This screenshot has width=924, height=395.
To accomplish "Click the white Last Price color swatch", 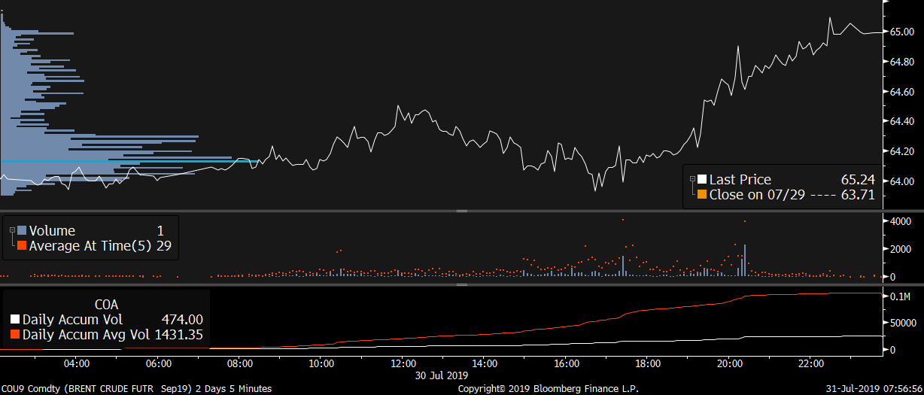I will coord(702,180).
